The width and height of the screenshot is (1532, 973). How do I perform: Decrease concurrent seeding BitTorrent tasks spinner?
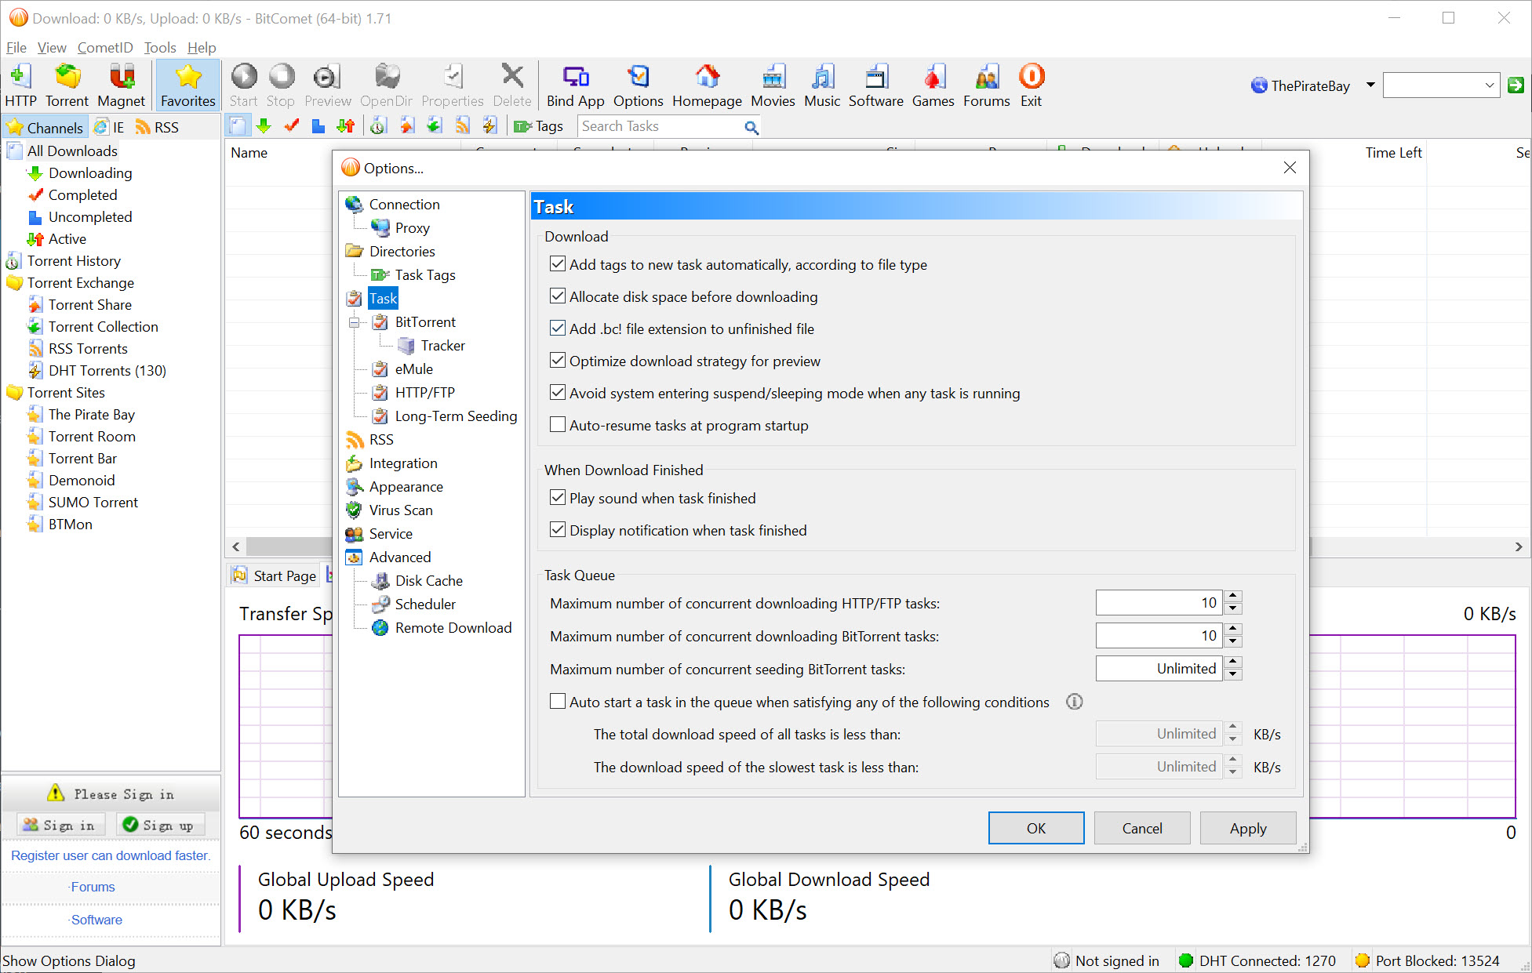click(x=1232, y=675)
